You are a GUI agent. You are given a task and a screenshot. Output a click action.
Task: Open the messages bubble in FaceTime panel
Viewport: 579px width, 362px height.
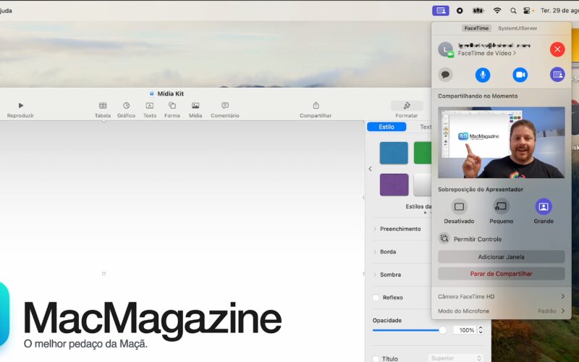point(445,75)
